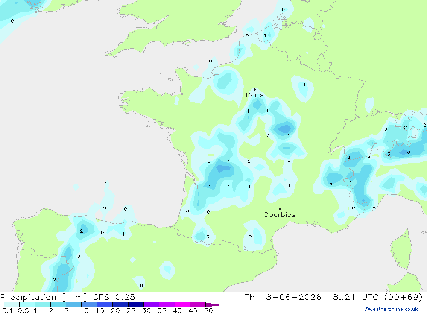Click the legend scale label '30'
The height and width of the screenshot is (313, 427).
146,310
